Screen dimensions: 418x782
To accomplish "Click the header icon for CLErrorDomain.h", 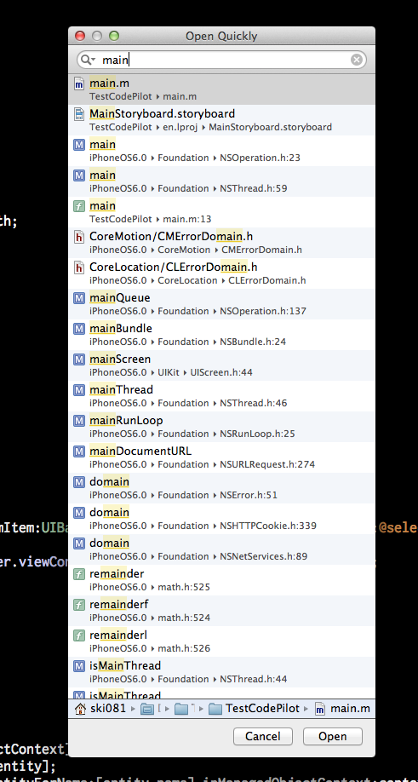I will click(78, 267).
